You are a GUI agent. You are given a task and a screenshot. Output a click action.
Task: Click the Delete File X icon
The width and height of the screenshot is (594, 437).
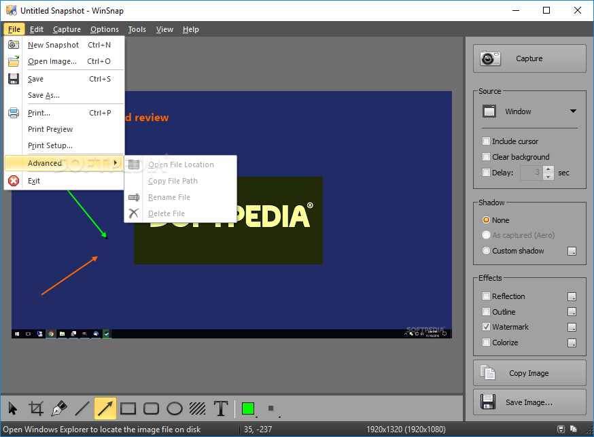coord(134,213)
